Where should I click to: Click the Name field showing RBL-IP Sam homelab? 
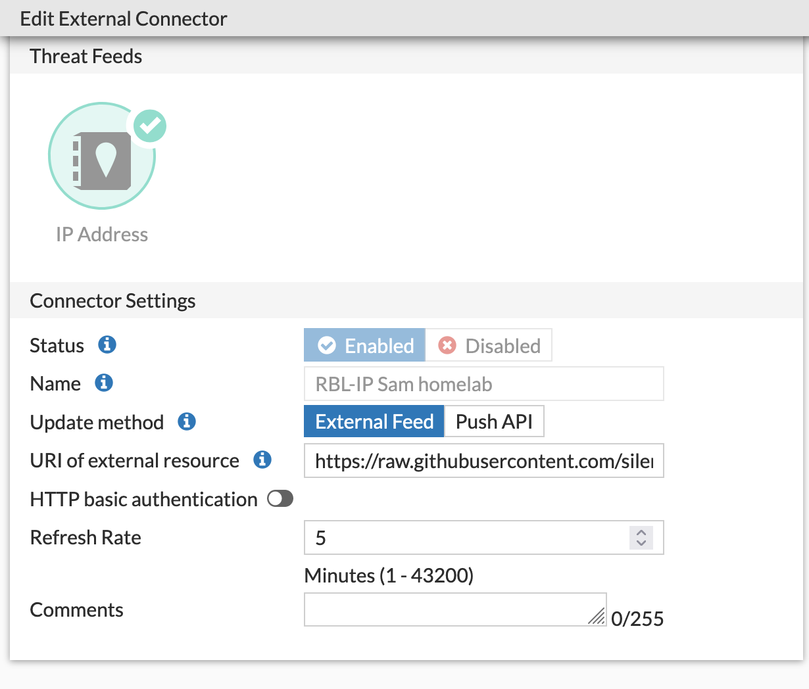[x=483, y=383]
